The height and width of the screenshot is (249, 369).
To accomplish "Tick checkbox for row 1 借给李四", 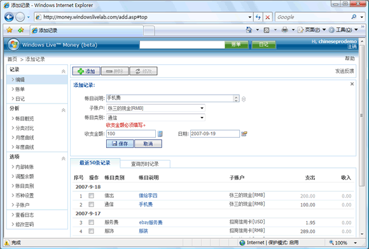I will [92, 196].
